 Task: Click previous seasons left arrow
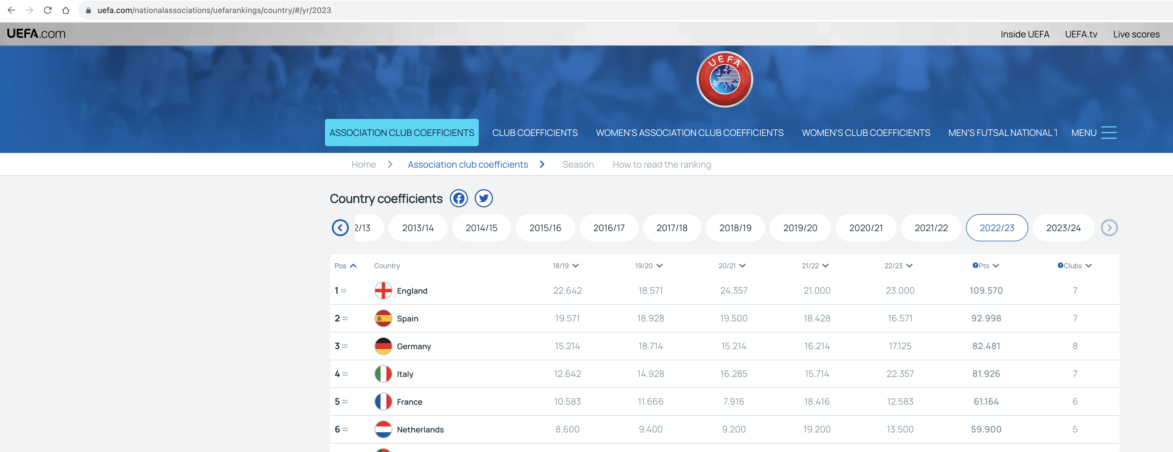coord(340,228)
